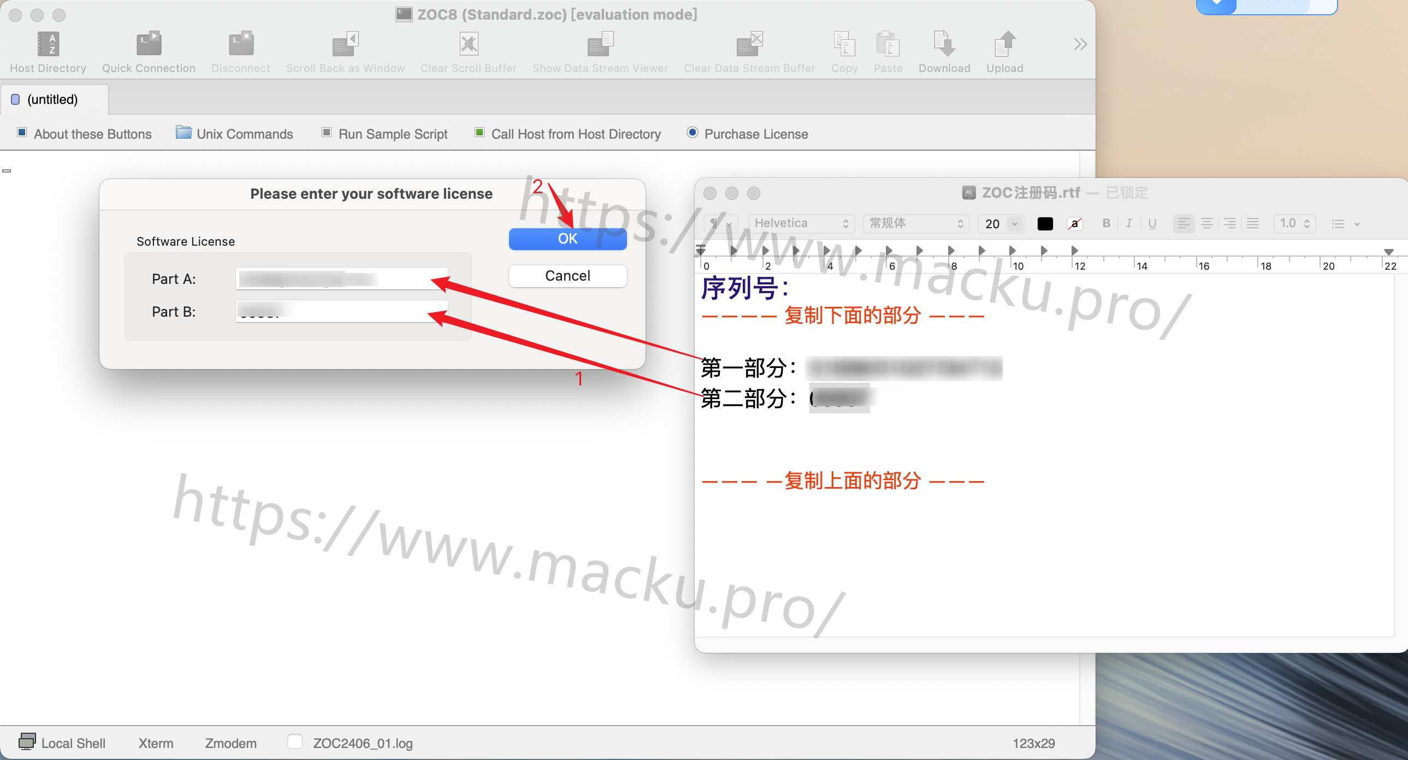
Task: Toggle italic in TextEdit toolbar
Action: tap(1129, 223)
